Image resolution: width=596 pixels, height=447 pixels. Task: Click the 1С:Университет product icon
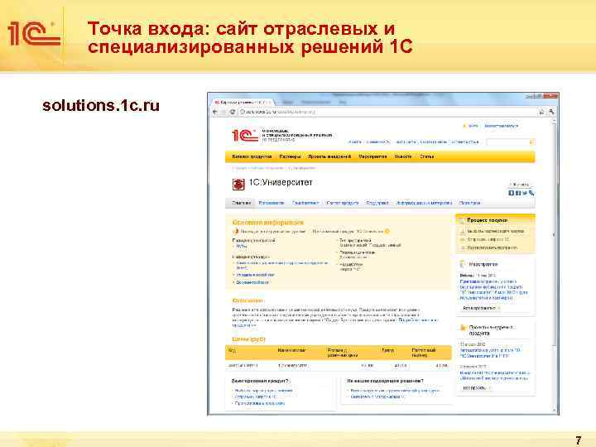pos(238,185)
